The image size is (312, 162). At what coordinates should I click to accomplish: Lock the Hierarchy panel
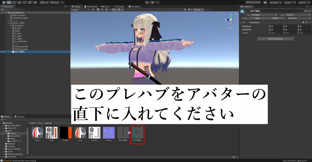65,7
